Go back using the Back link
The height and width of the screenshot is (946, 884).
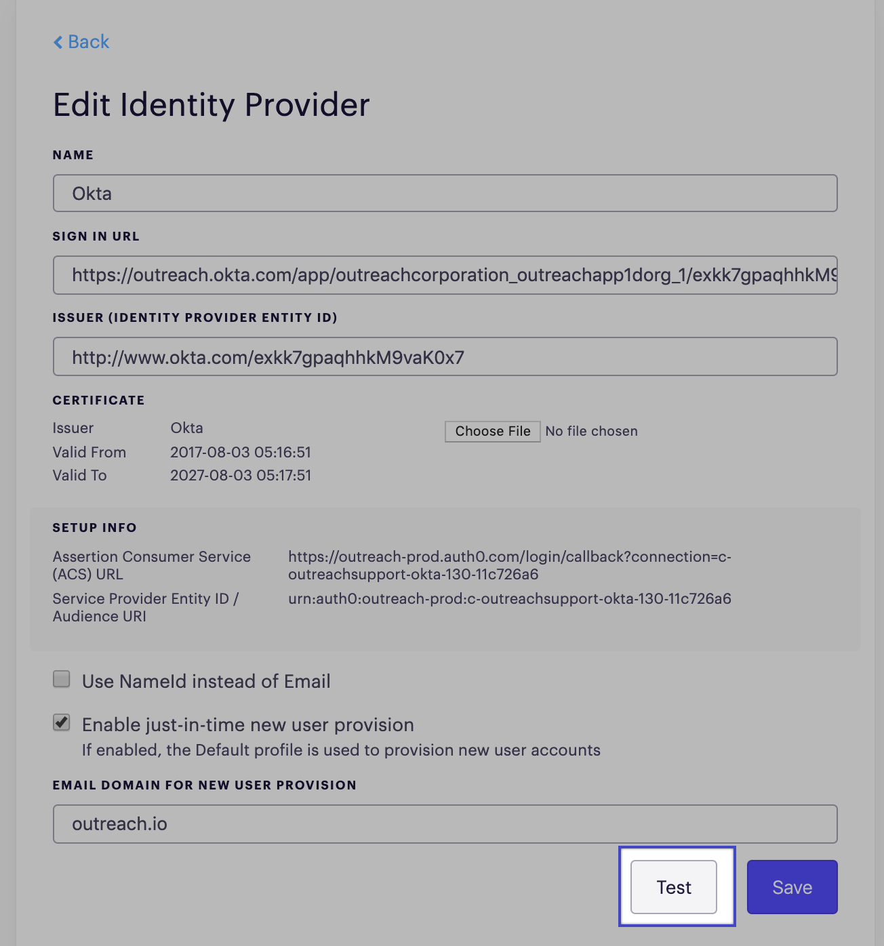pos(81,42)
